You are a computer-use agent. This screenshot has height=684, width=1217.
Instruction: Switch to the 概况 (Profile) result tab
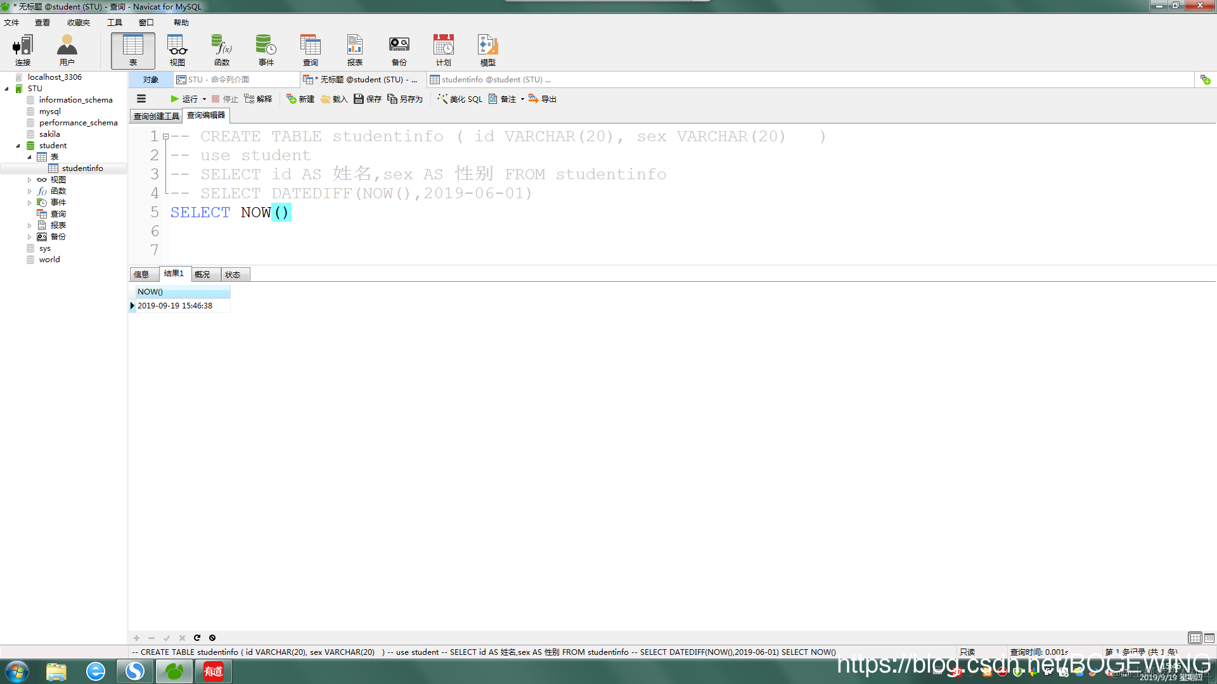click(x=202, y=274)
